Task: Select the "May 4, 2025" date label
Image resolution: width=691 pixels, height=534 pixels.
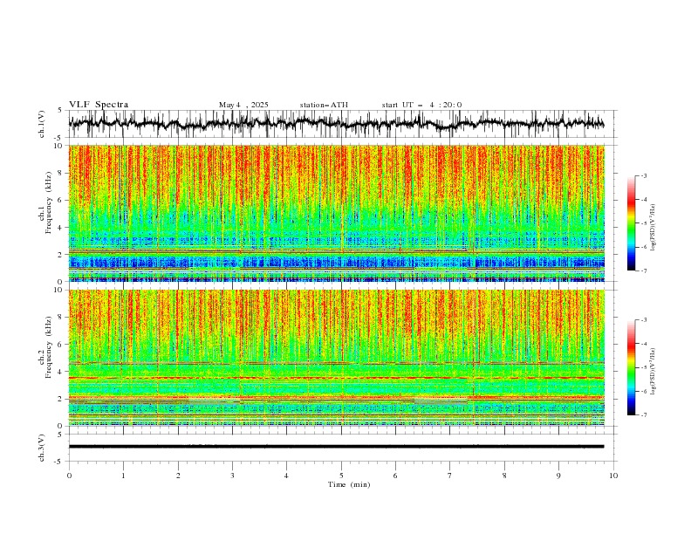Action: click(243, 105)
